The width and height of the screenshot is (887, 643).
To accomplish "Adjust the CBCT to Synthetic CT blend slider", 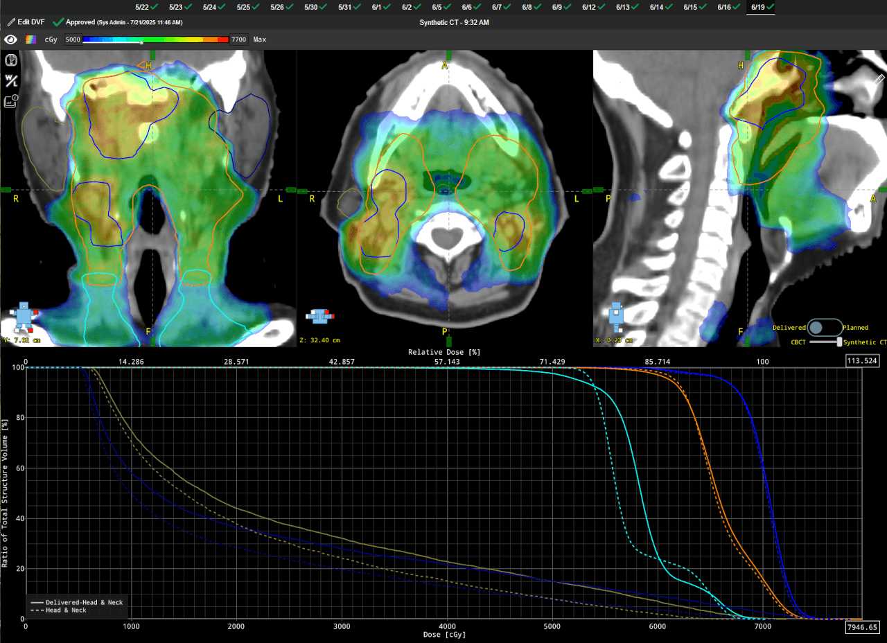I will click(839, 342).
